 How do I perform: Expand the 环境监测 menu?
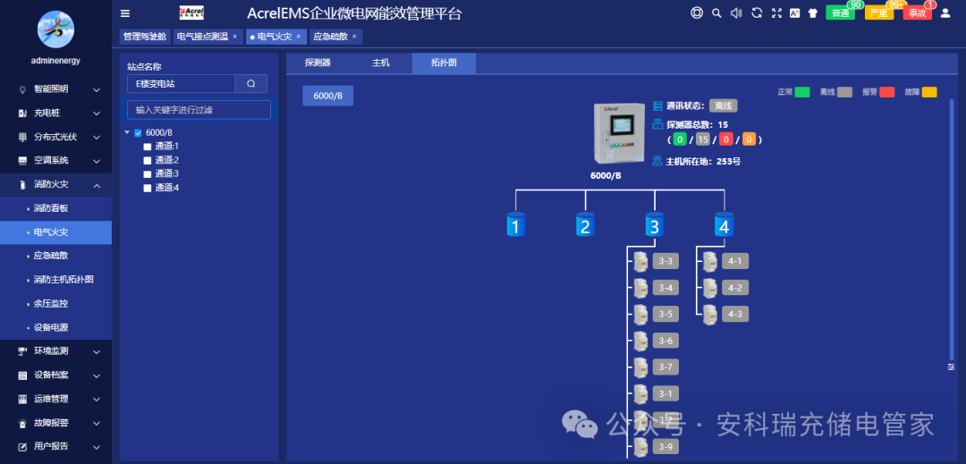tap(56, 351)
